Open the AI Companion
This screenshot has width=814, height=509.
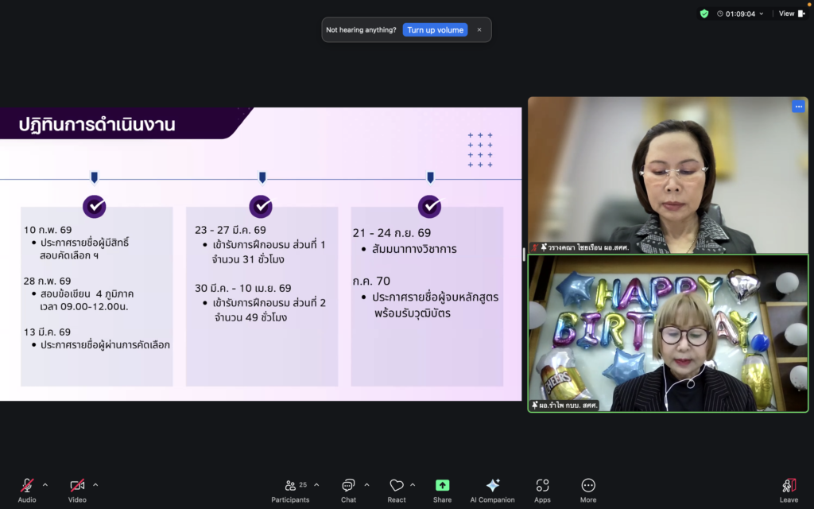point(492,489)
